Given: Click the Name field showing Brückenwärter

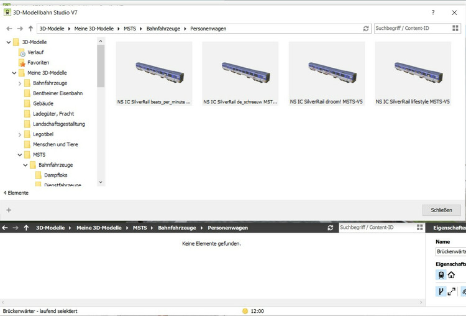Looking at the screenshot, I should (x=450, y=251).
